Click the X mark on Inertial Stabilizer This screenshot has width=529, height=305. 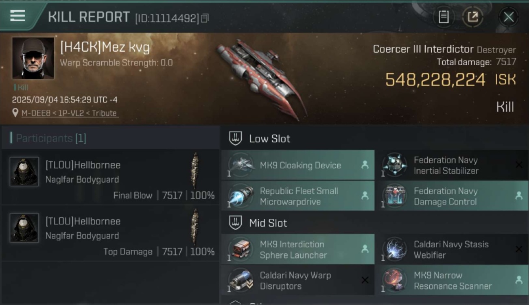(519, 165)
